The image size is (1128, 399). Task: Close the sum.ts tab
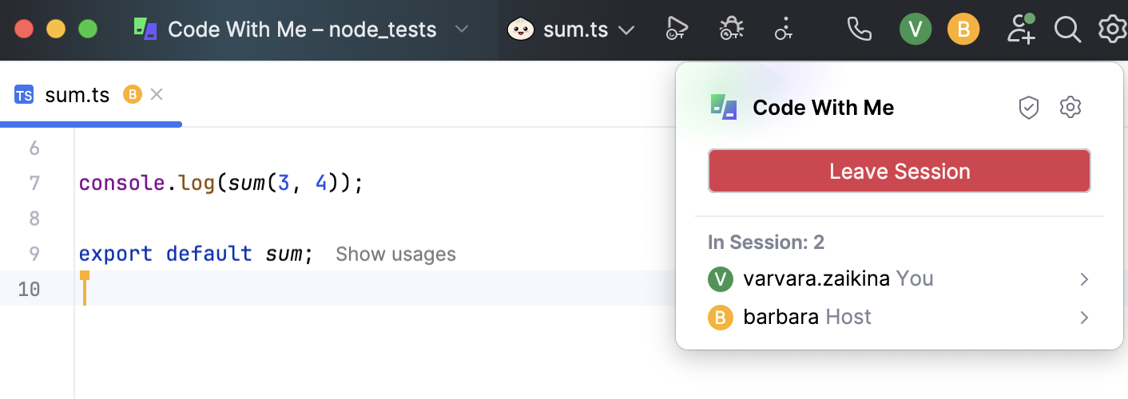(157, 95)
